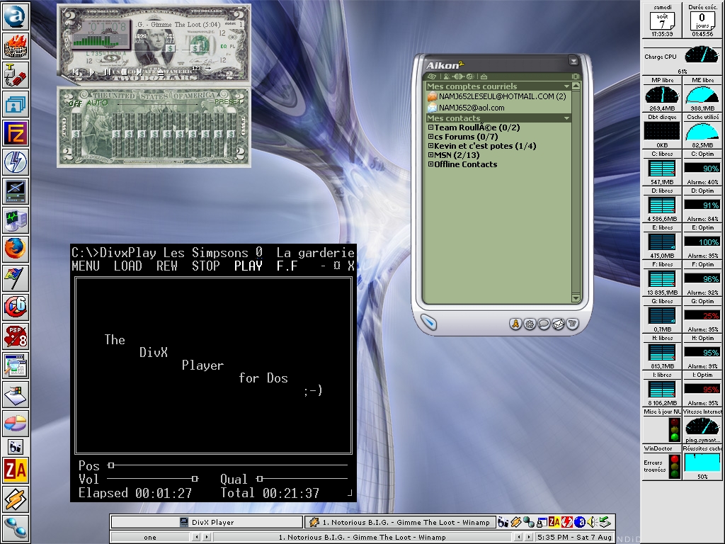Collapse the Mes comptes courriels section

click(566, 86)
